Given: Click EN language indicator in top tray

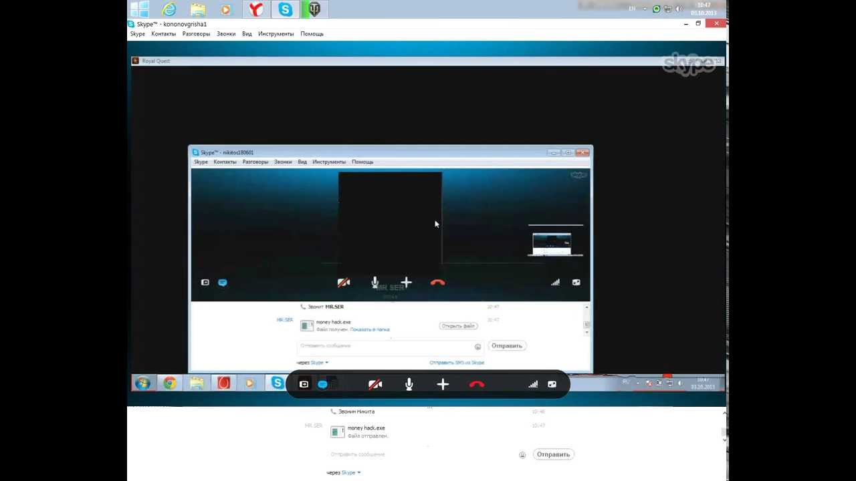Looking at the screenshot, I should pyautogui.click(x=632, y=9).
